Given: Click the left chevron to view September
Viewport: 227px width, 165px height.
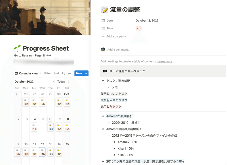Looking at the screenshot, I should (x=54, y=82).
